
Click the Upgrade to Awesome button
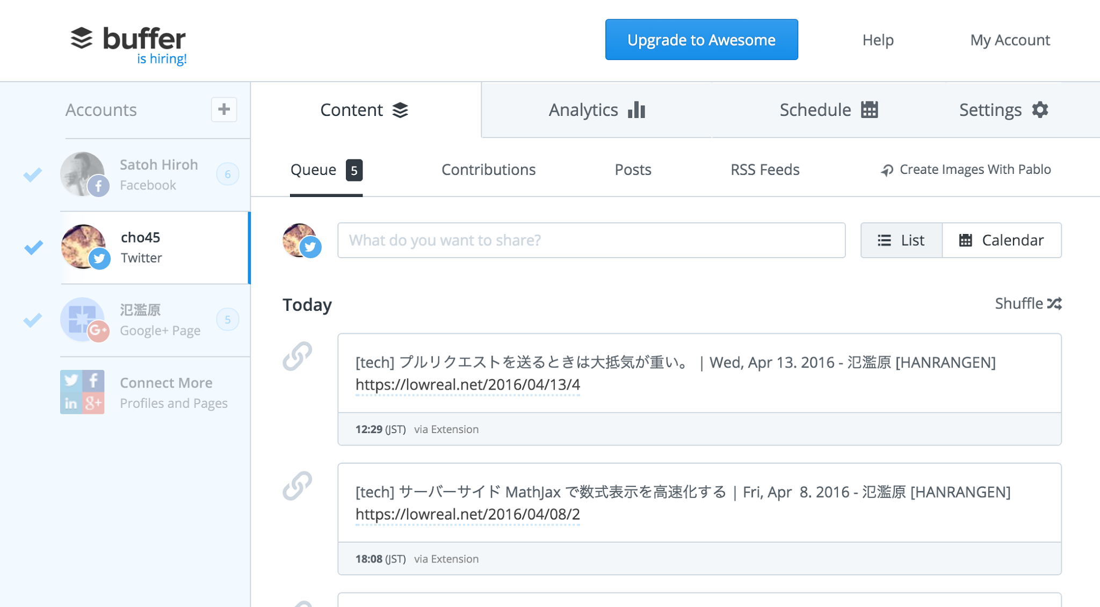[x=701, y=40]
